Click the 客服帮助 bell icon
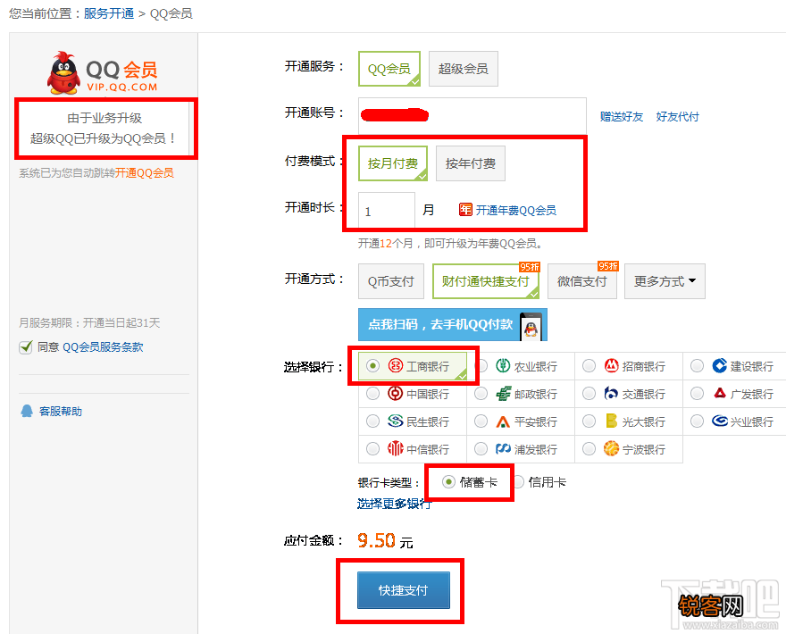The width and height of the screenshot is (786, 634). [27, 411]
